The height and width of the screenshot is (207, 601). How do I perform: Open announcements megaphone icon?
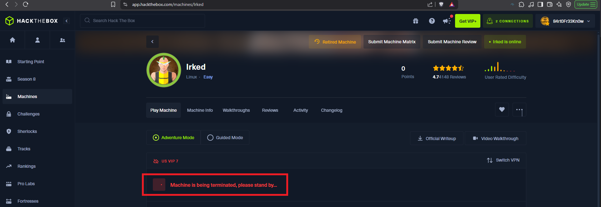point(447,21)
